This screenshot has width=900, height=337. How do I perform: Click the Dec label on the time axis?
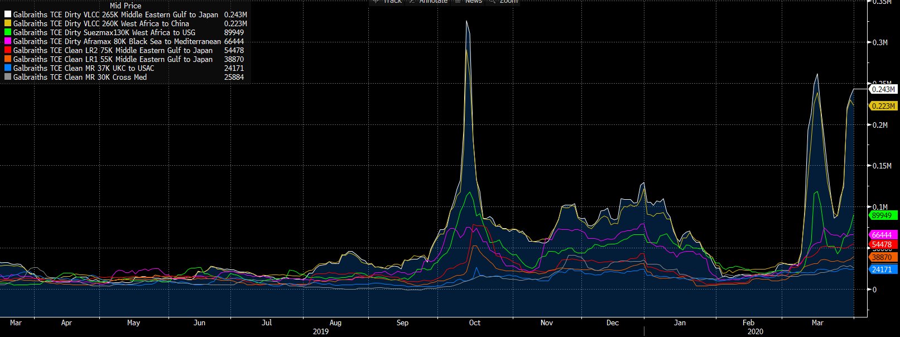613,323
